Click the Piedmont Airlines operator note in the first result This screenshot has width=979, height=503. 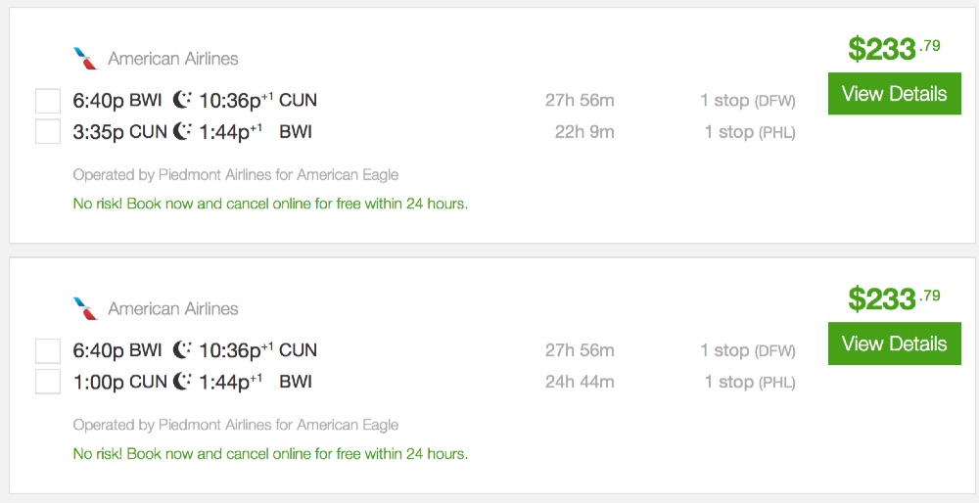coord(235,175)
